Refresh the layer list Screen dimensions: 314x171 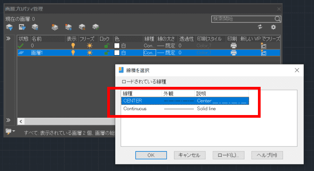(x=260, y=27)
